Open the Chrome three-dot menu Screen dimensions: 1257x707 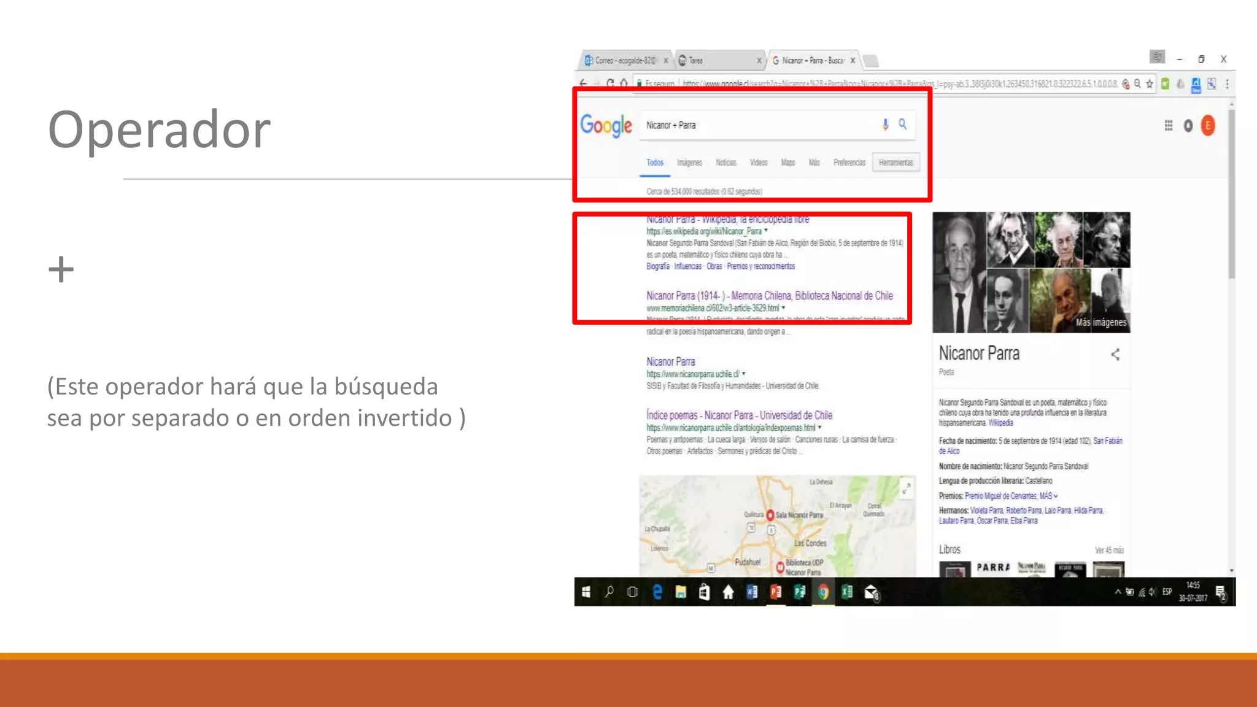pos(1227,84)
